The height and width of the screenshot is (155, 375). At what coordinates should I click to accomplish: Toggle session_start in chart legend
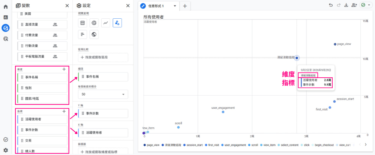pos(193,145)
